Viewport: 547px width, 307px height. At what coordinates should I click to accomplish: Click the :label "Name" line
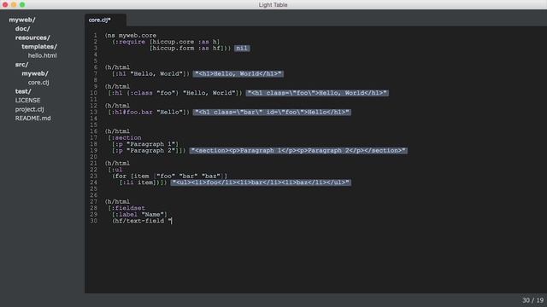[x=139, y=214]
